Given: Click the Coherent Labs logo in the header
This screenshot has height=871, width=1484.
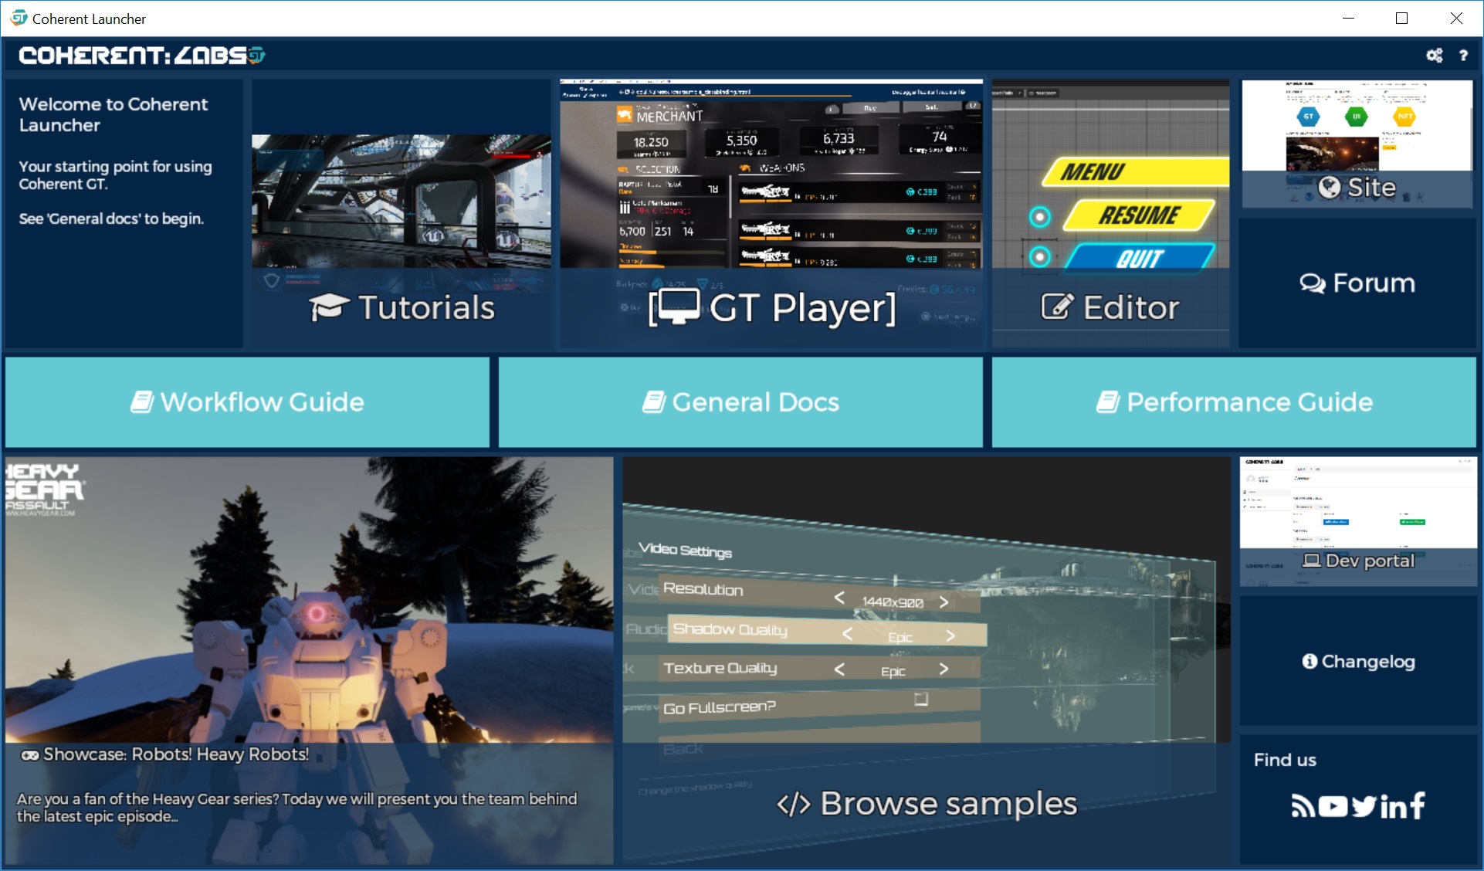Looking at the screenshot, I should tap(142, 55).
